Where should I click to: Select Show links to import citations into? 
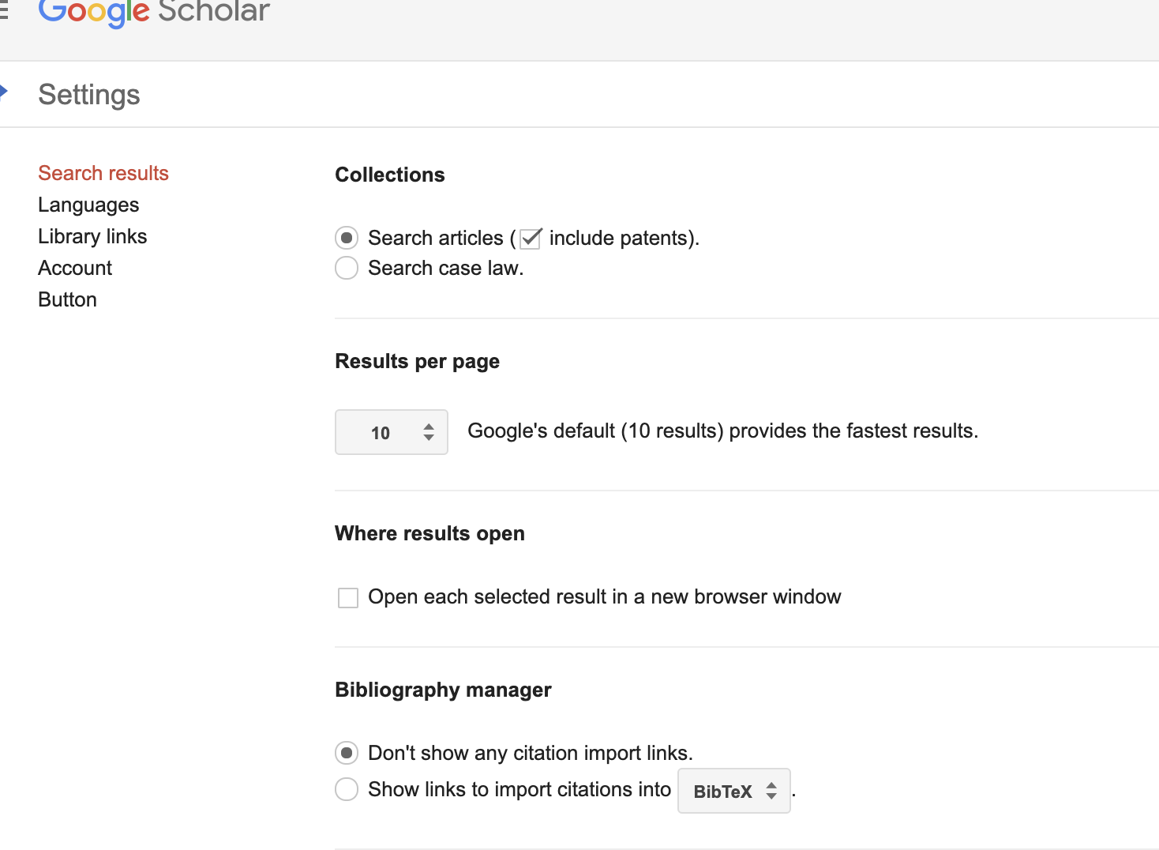tap(347, 789)
